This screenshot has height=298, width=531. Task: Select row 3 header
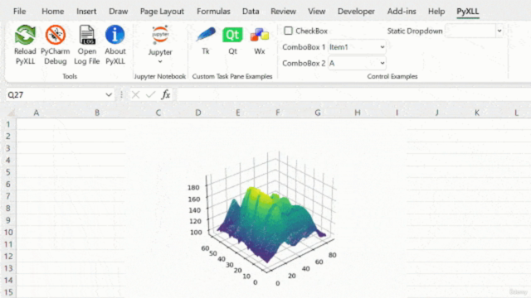[x=8, y=148]
